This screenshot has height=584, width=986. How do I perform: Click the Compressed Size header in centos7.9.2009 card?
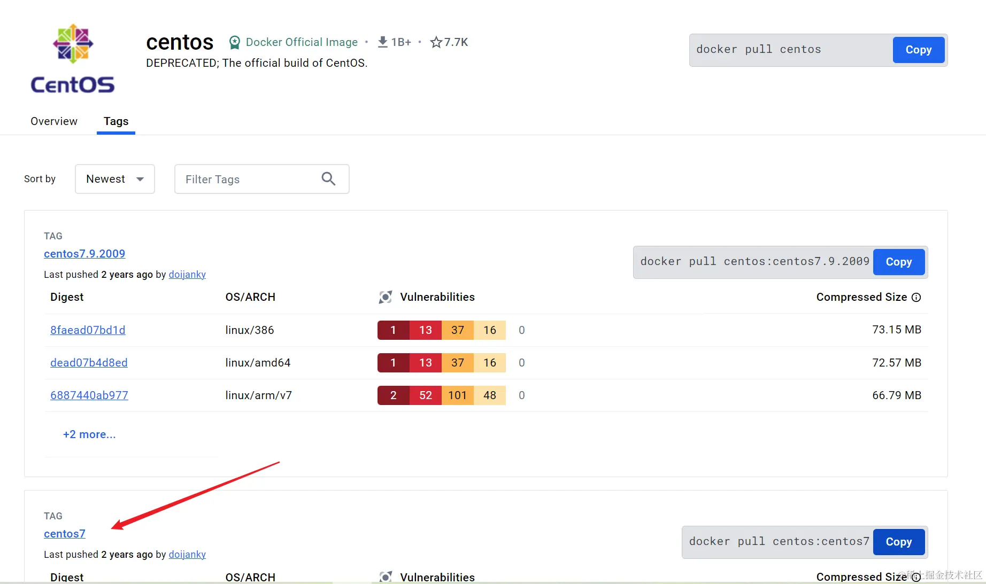click(x=861, y=297)
